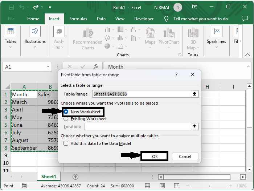Click the dialog Help question mark

pos(176,74)
